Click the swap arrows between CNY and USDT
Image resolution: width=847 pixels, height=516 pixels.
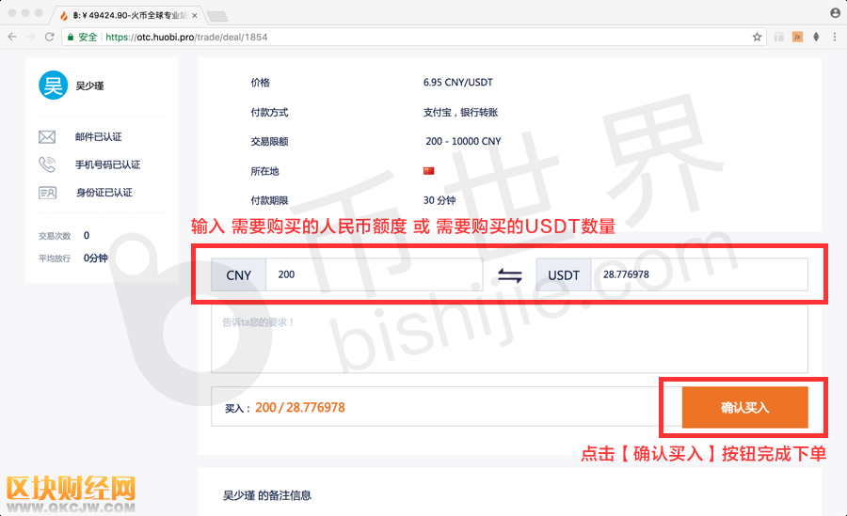[509, 275]
